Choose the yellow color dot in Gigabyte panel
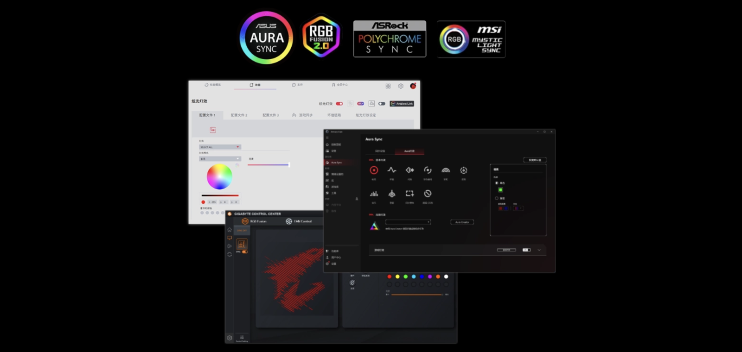 pos(397,277)
